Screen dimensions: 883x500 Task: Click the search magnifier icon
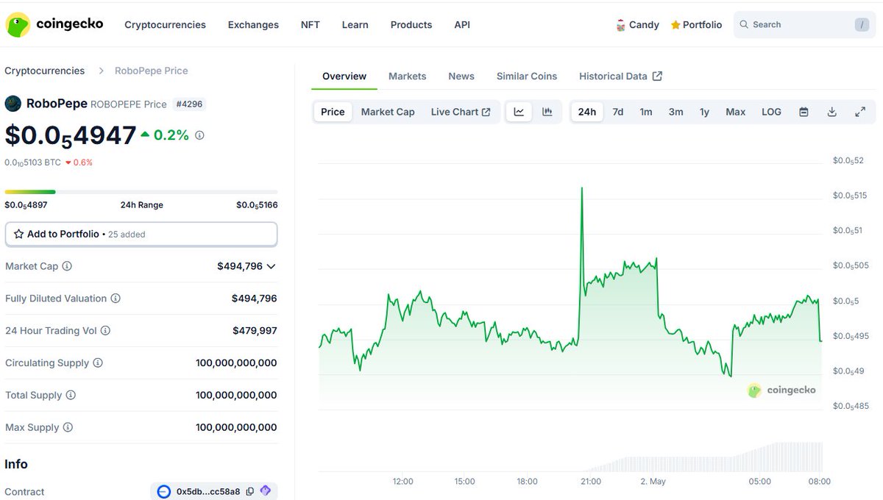pyautogui.click(x=745, y=24)
